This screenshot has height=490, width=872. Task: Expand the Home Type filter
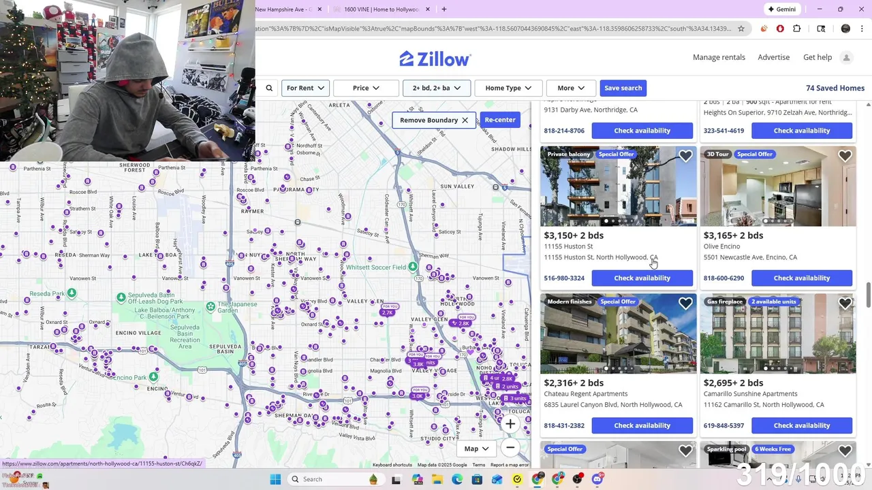click(508, 88)
